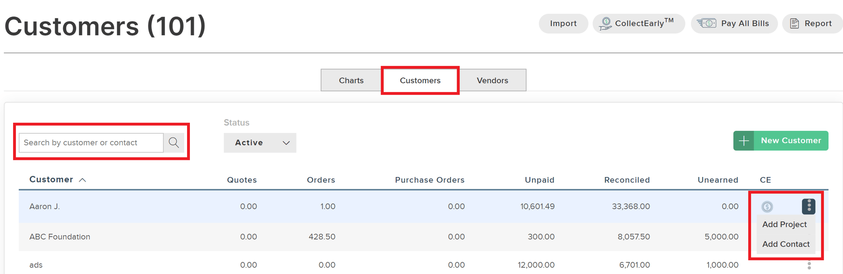Switch to the Vendors tab
The width and height of the screenshot is (843, 274).
tap(493, 80)
